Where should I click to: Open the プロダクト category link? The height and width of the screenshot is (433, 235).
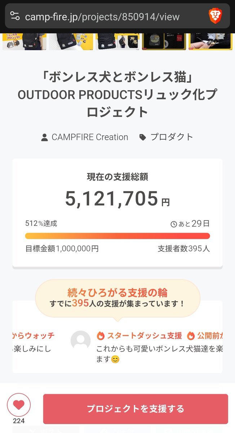pos(172,137)
